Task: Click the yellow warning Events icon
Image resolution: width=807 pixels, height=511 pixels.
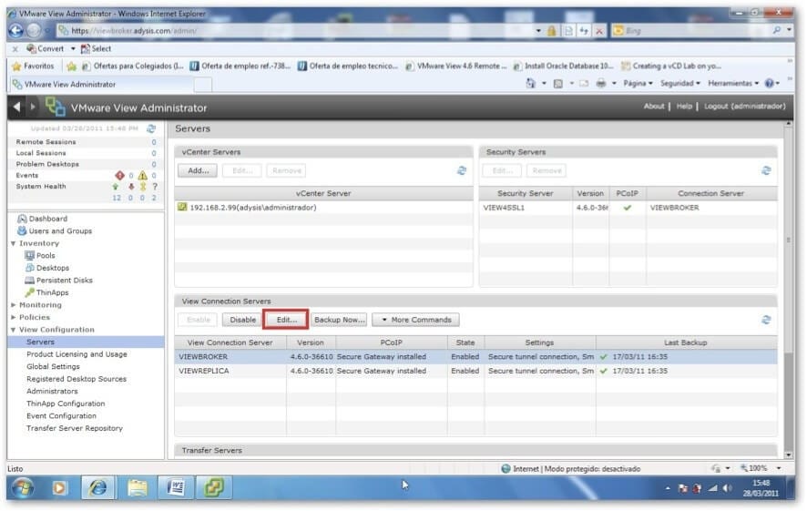Action: [x=142, y=176]
